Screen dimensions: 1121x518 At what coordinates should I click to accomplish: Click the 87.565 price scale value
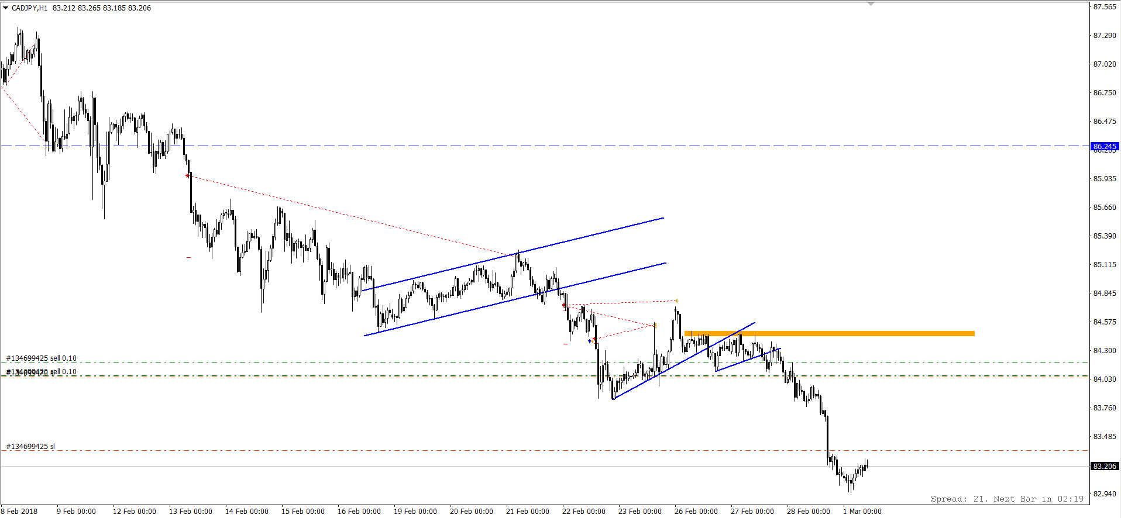point(1105,7)
